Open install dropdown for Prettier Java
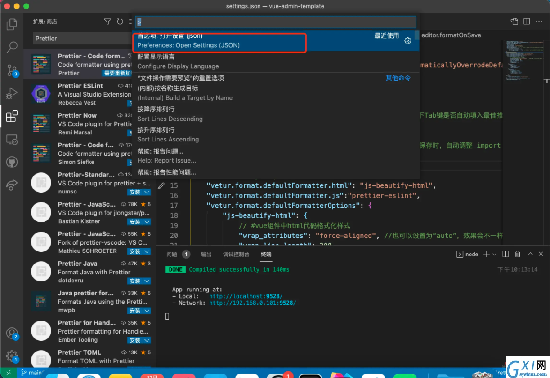Image resolution: width=550 pixels, height=378 pixels. (x=147, y=281)
